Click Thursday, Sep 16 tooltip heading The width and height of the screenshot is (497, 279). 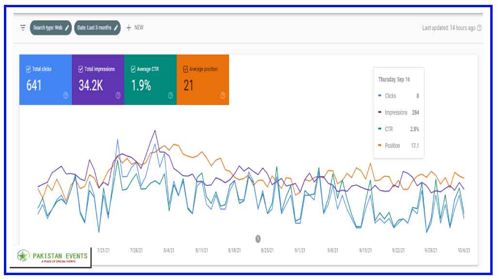point(394,79)
